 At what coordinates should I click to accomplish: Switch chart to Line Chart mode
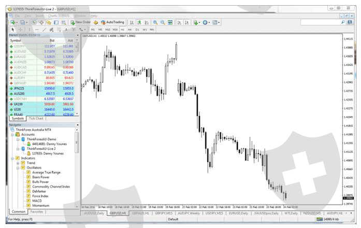point(147,22)
